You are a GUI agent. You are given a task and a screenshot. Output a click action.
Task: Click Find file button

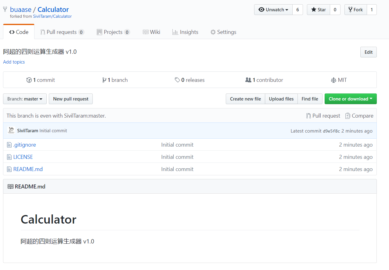point(310,99)
